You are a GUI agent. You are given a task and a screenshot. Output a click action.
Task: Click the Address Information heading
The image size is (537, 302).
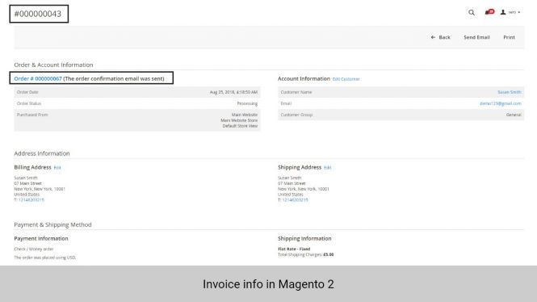click(42, 153)
